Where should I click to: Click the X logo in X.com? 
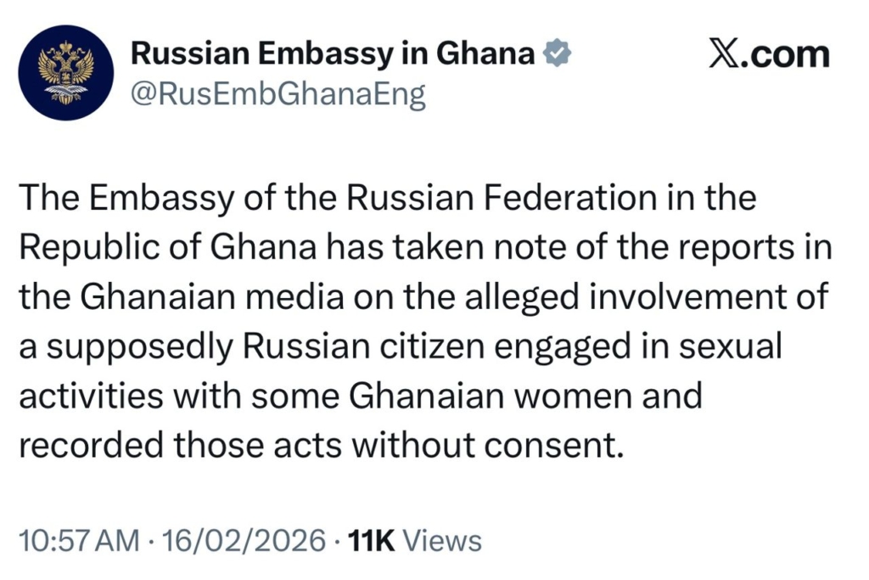[722, 54]
